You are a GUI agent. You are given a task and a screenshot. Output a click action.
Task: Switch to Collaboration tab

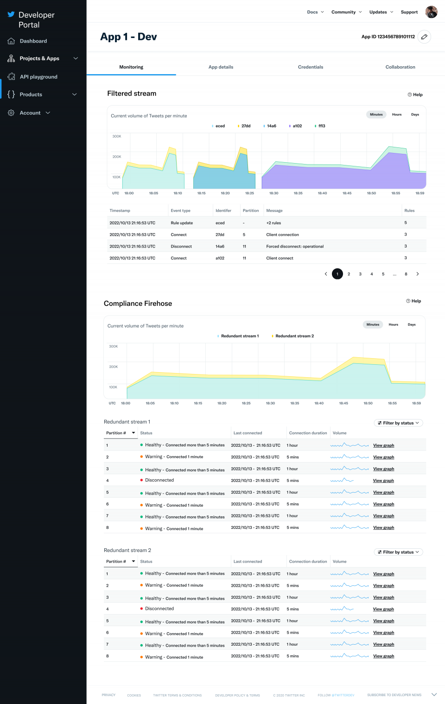pyautogui.click(x=400, y=67)
